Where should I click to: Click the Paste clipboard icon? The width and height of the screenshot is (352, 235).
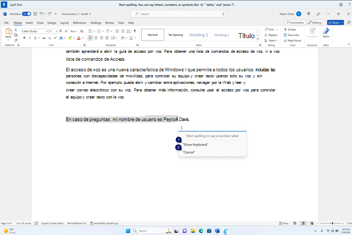pyautogui.click(x=9, y=33)
